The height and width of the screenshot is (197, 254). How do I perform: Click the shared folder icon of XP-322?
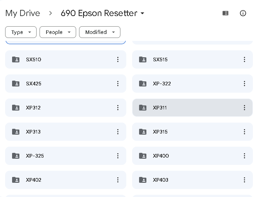[143, 84]
